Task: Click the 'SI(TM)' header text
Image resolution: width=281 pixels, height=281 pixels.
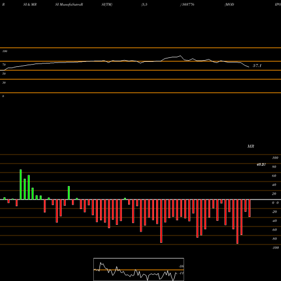Action: (x=107, y=4)
